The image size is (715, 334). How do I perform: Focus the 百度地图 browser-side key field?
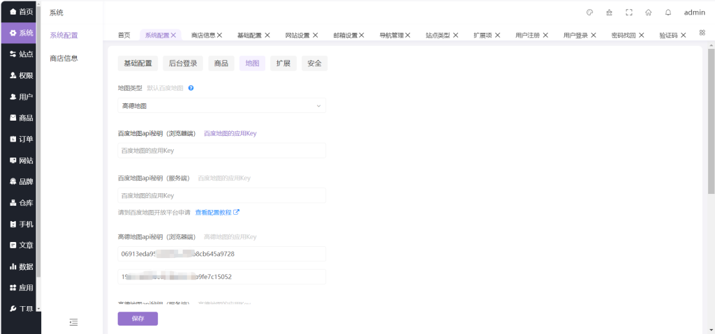coord(221,151)
